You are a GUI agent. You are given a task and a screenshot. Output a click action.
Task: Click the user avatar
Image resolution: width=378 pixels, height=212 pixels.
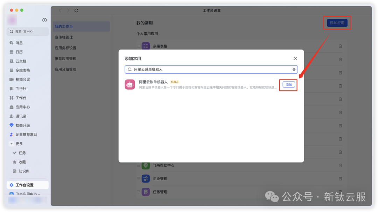click(x=12, y=20)
